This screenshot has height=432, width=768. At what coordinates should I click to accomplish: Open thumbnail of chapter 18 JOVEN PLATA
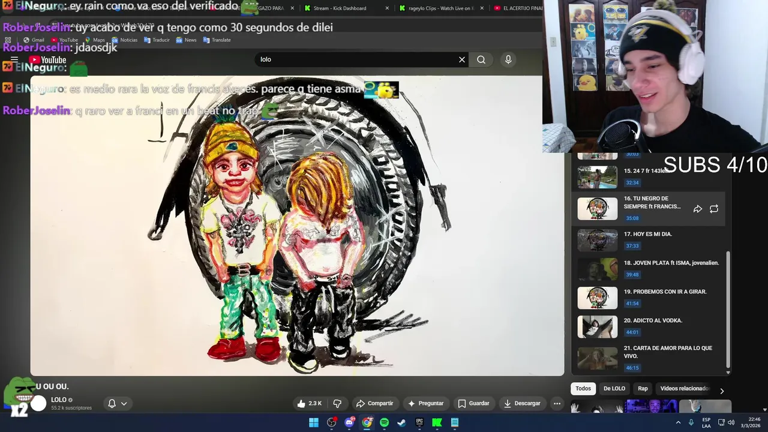click(x=597, y=269)
